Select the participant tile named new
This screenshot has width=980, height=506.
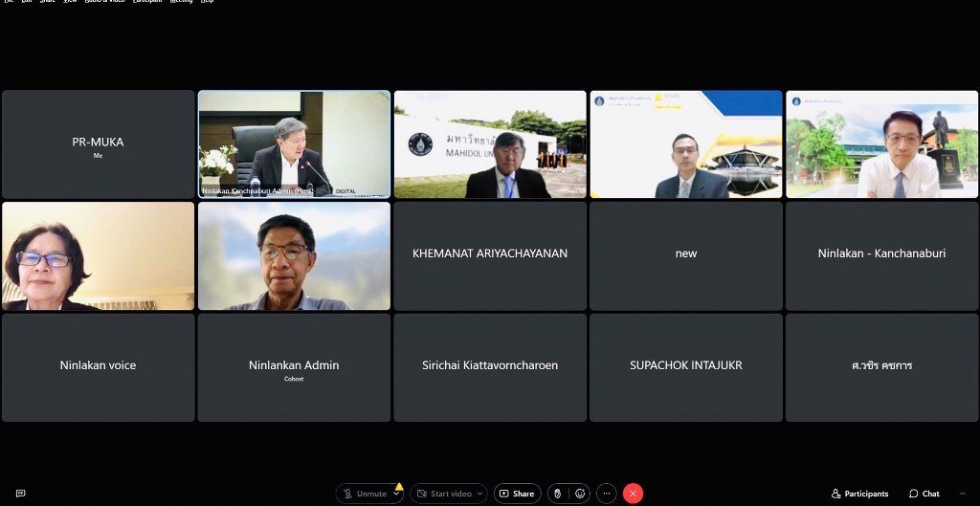click(686, 256)
